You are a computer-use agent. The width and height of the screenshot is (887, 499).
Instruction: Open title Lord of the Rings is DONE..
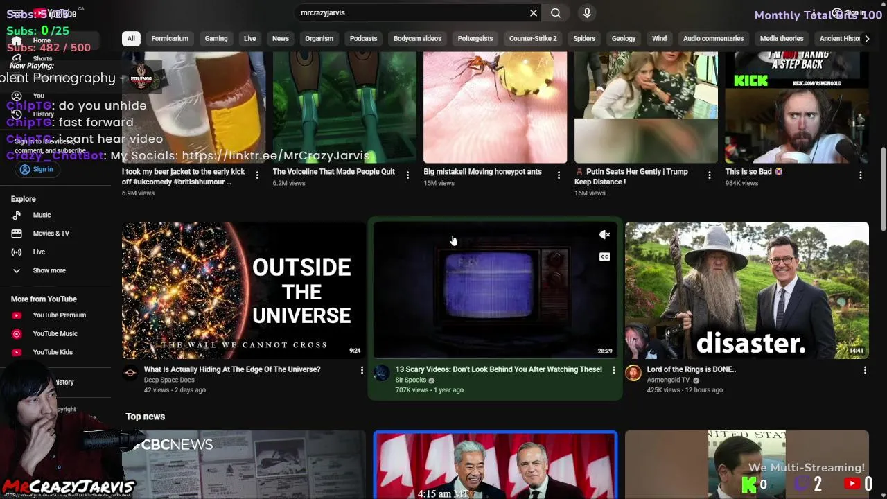tap(691, 369)
